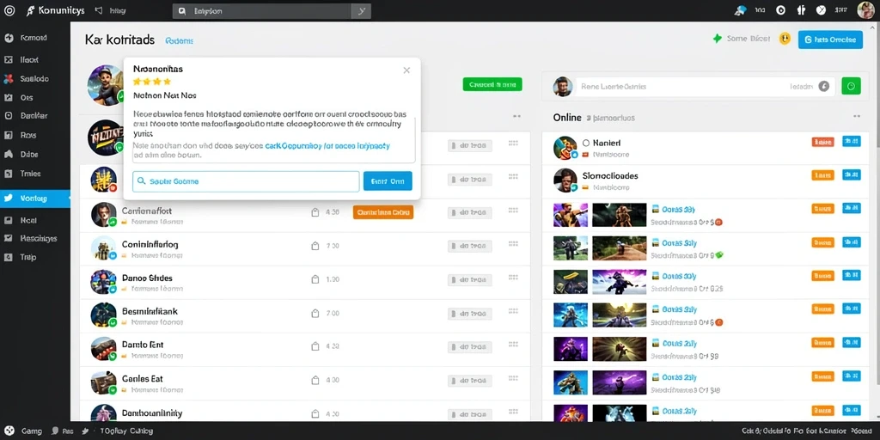The height and width of the screenshot is (440, 880).
Task: Click the Oes sidebar icon
Action: [9, 98]
